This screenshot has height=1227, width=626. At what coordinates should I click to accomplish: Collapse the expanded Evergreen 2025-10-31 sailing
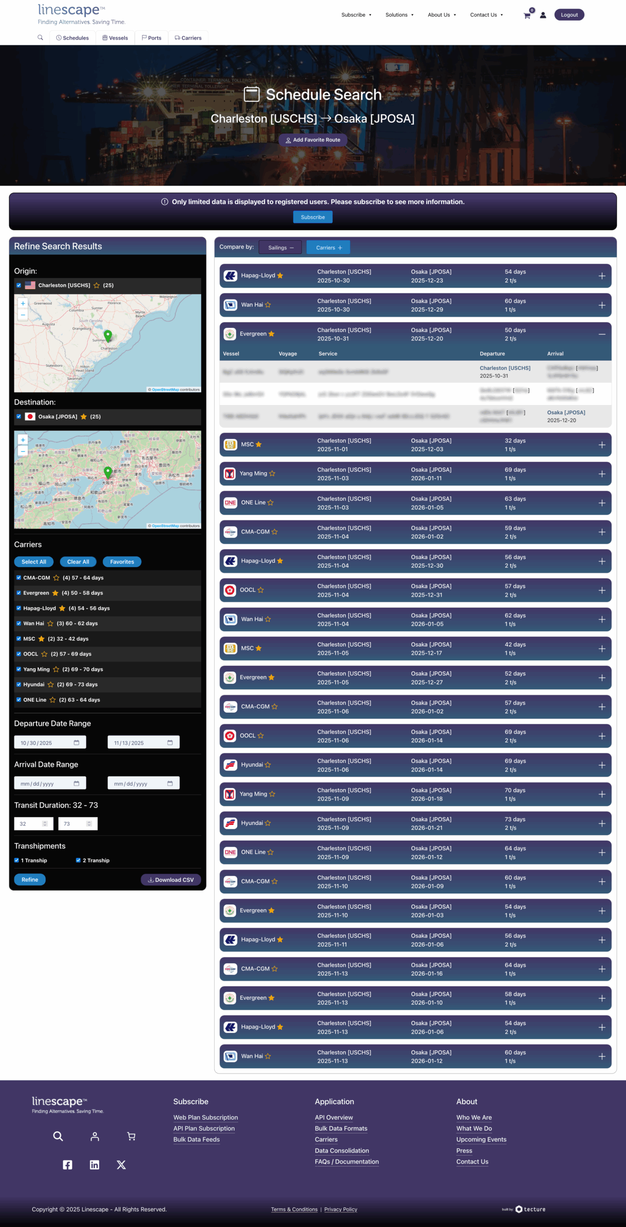(602, 334)
